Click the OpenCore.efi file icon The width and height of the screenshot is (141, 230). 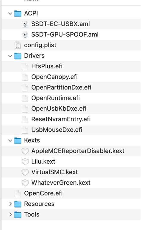(18, 193)
